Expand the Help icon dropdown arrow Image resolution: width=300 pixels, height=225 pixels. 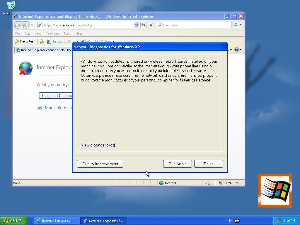tap(240, 50)
